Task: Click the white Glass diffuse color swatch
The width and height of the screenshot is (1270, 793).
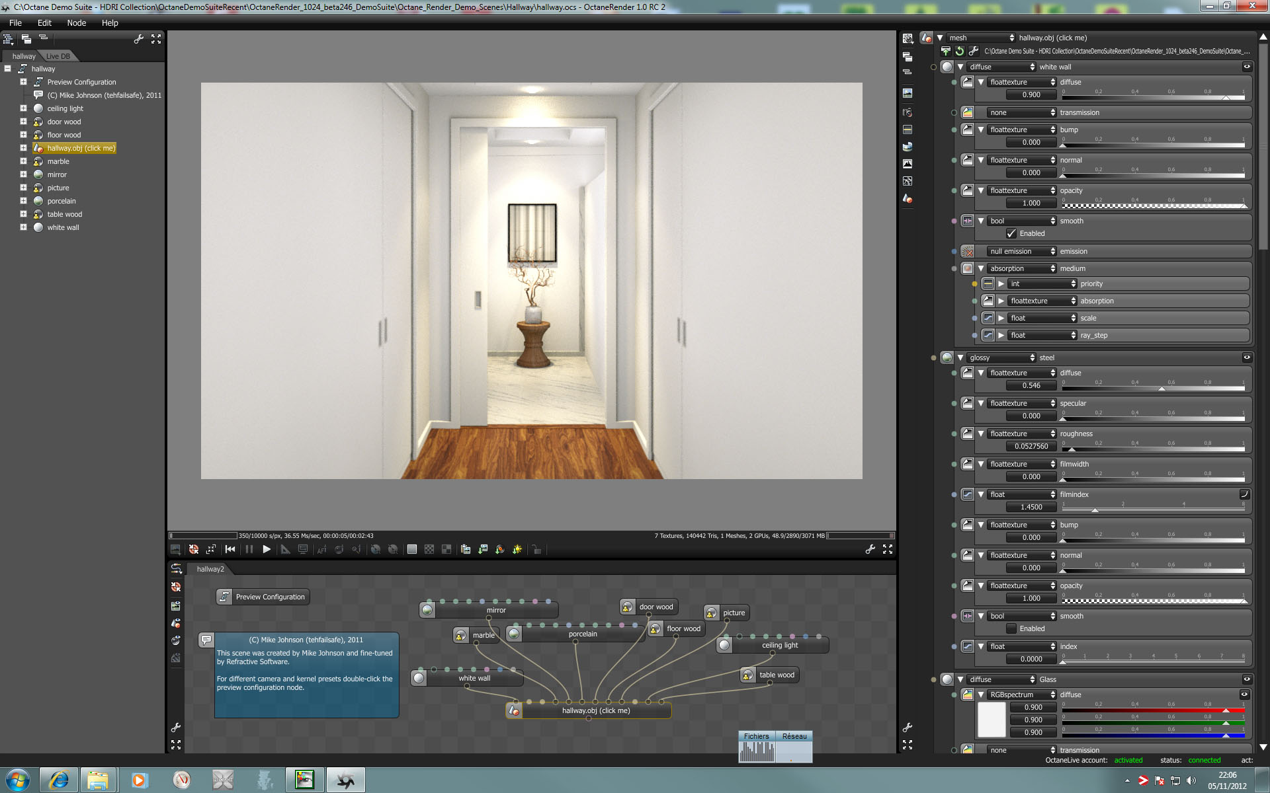Action: [x=991, y=720]
